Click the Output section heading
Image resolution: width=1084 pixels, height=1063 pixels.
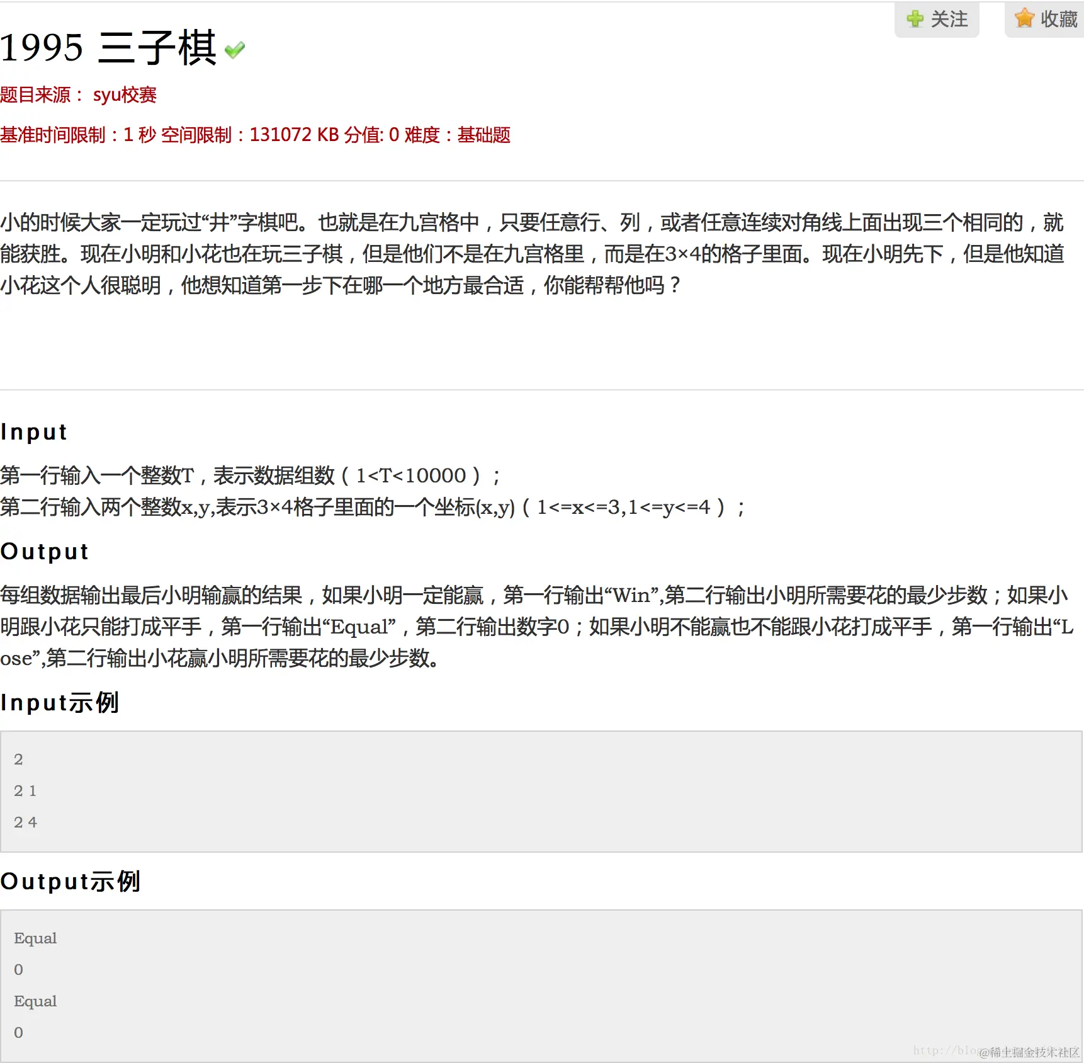(x=44, y=552)
